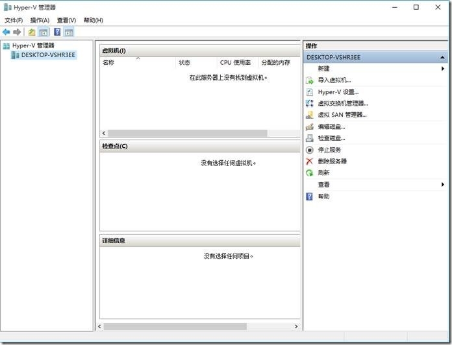The width and height of the screenshot is (452, 345).
Task: Select Hyper-V 管理器 tree root label
Action: (x=33, y=45)
